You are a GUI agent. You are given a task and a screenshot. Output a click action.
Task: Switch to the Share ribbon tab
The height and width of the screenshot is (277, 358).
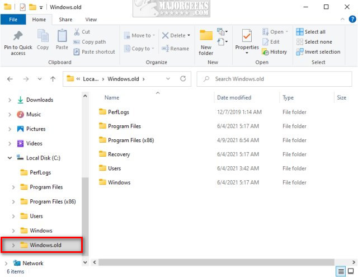tap(65, 20)
